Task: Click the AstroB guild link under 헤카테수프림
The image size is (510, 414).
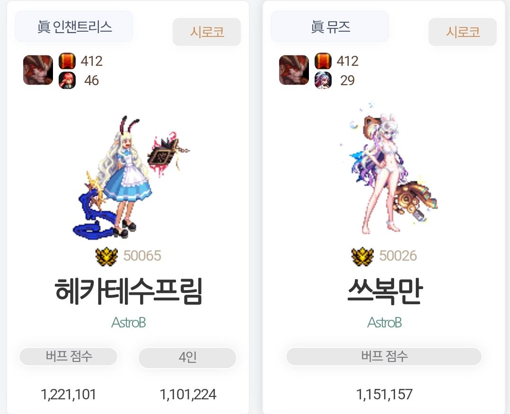Action: pos(129,323)
